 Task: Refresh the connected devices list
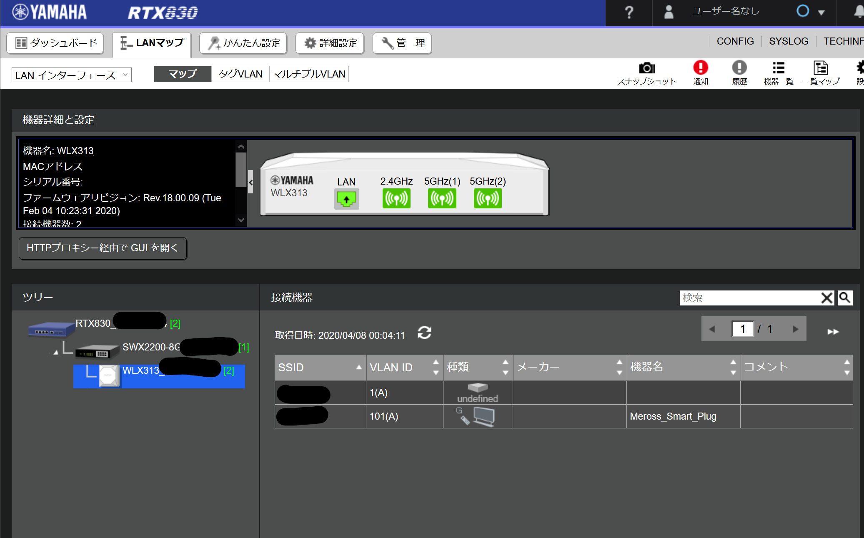point(424,333)
